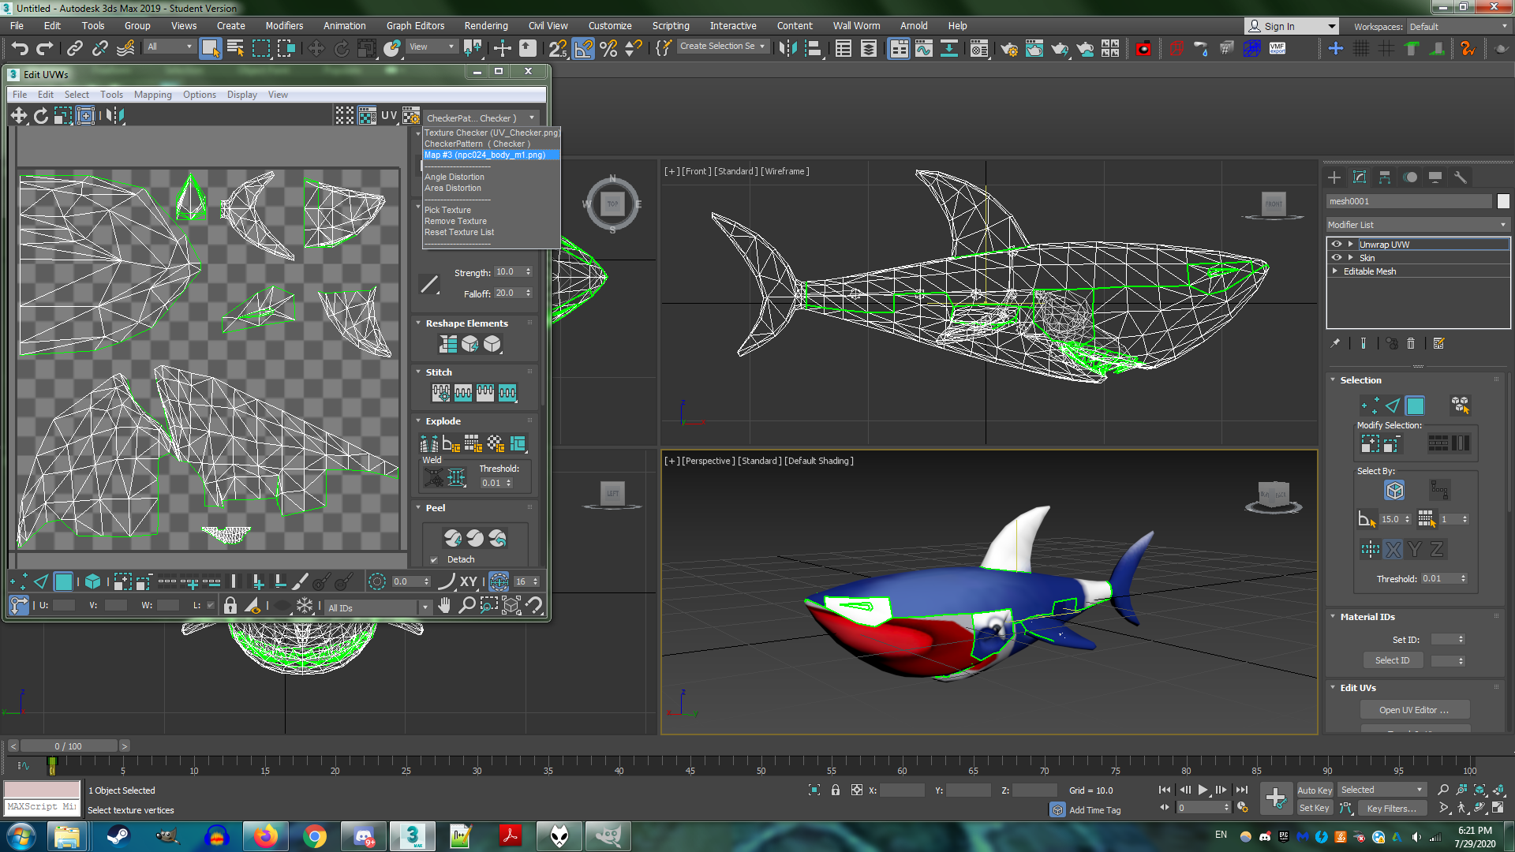Viewport: 1515px width, 852px height.
Task: Open the All selection filter dropdown
Action: point(170,47)
